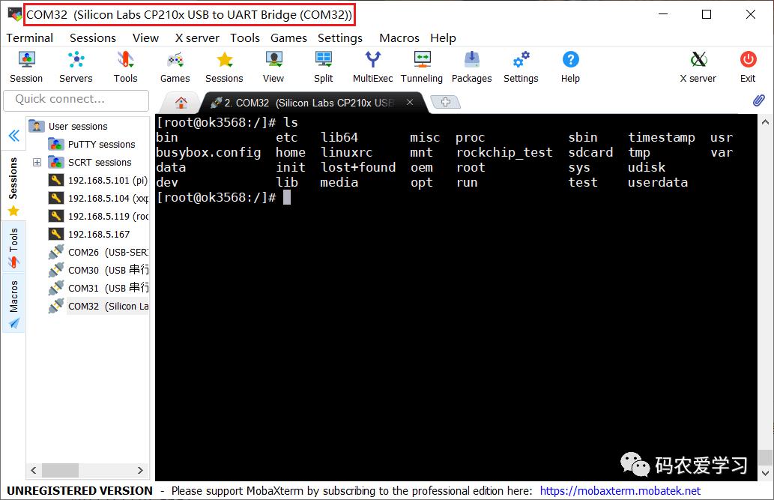The width and height of the screenshot is (774, 500).
Task: Maximize the MobaXterm window
Action: point(707,14)
